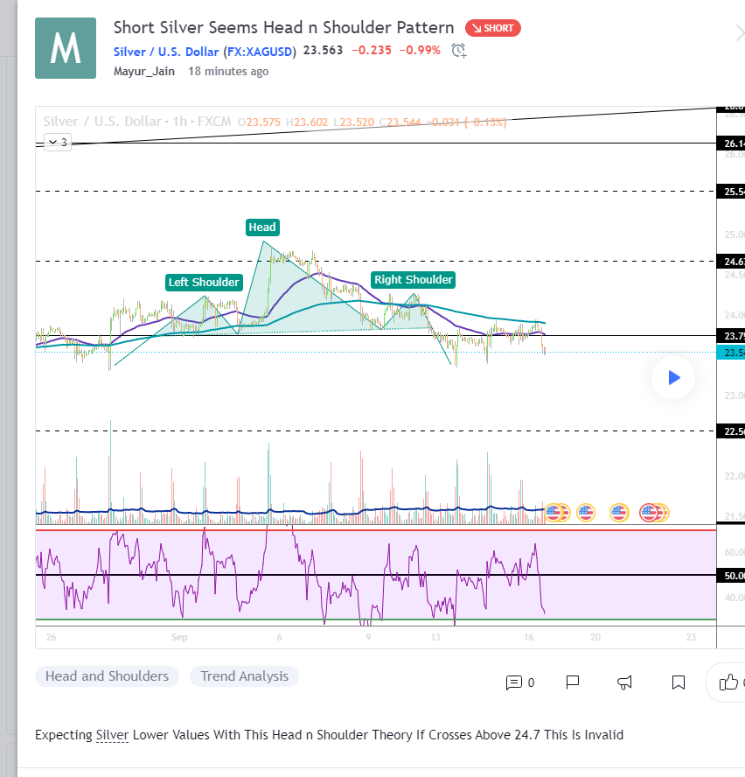745x777 pixels.
Task: Click the dotted Silver link in the description
Action: (x=112, y=734)
